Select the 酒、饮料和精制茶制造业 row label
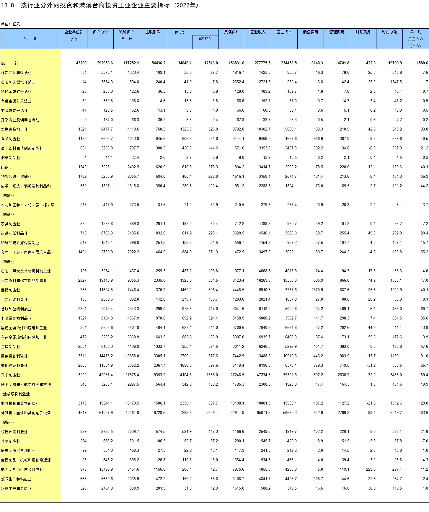This screenshot has height=512, width=429. coord(22,148)
